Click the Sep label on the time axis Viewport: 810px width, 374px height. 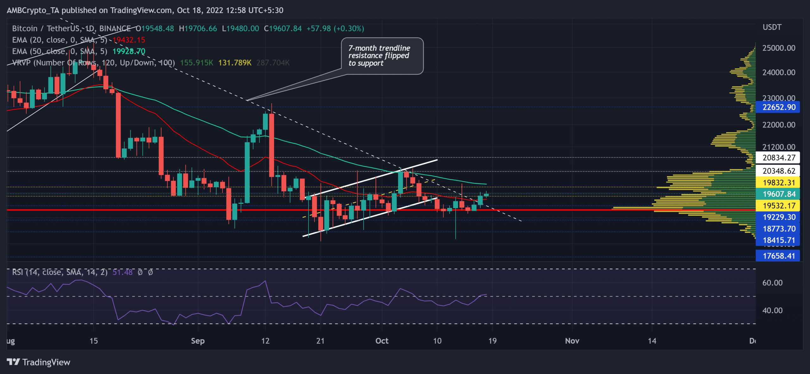(198, 341)
